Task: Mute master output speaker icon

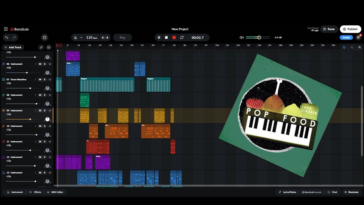Action: pyautogui.click(x=241, y=38)
